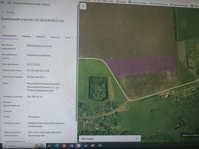Open the hamburger menu in the portal header
Screen dimensions: 199x149
(2, 2)
